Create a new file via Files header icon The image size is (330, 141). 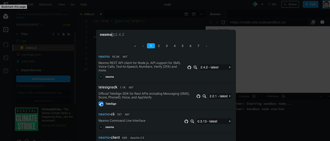64,34
